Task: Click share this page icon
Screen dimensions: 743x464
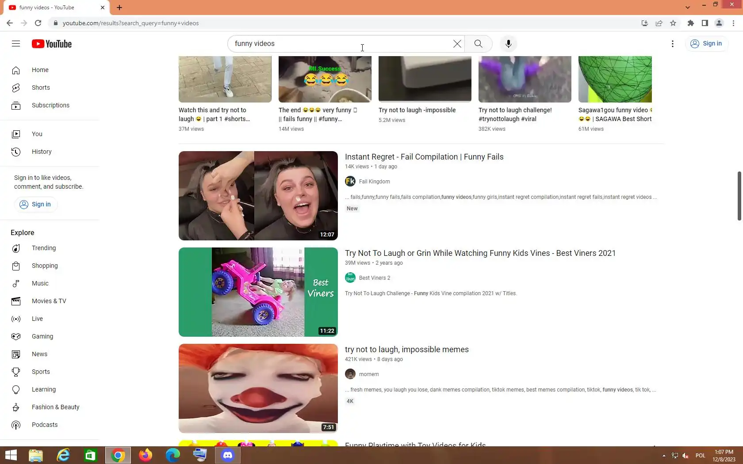Action: click(x=659, y=23)
